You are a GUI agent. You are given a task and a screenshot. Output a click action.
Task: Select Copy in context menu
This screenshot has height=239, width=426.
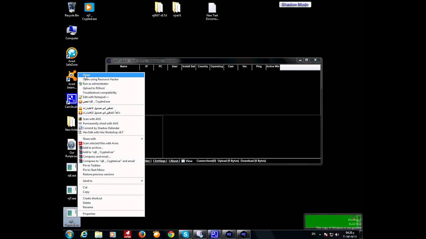(x=111, y=192)
